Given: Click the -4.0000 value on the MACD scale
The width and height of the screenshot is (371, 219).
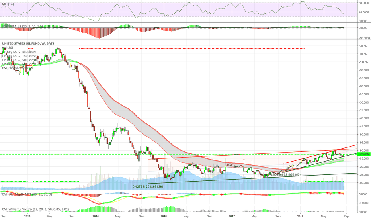Looking at the screenshot, I should click(364, 203).
